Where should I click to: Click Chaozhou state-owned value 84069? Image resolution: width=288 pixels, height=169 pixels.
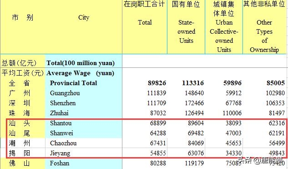pyautogui.click(x=196, y=143)
